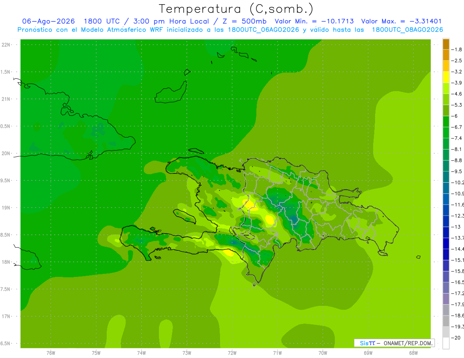Click the "Valor Max. = -3.31401" readout
Image resolution: width=464 pixels, height=358 pixels.
[x=401, y=21]
